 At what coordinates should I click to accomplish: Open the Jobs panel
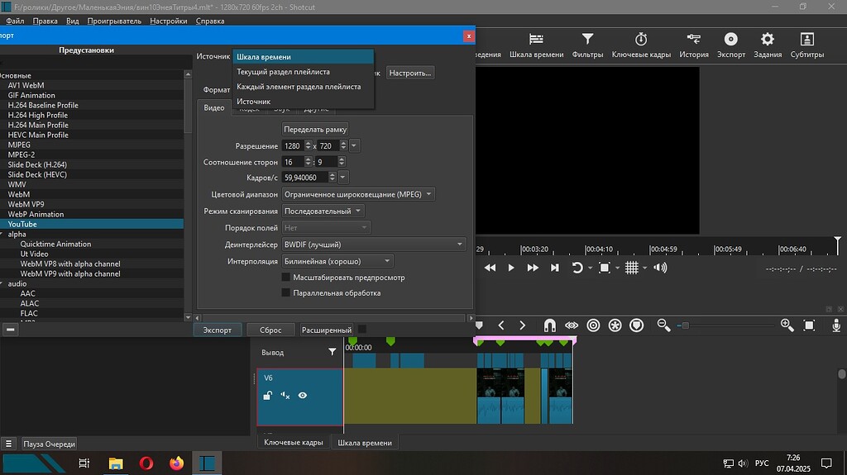click(x=768, y=45)
